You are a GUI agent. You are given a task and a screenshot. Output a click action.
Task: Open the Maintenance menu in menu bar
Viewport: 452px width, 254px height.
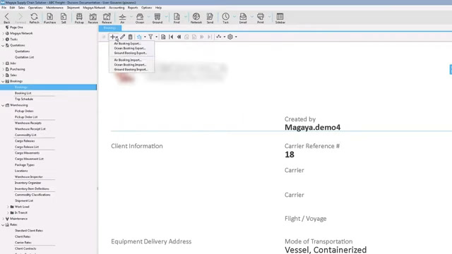(x=54, y=8)
